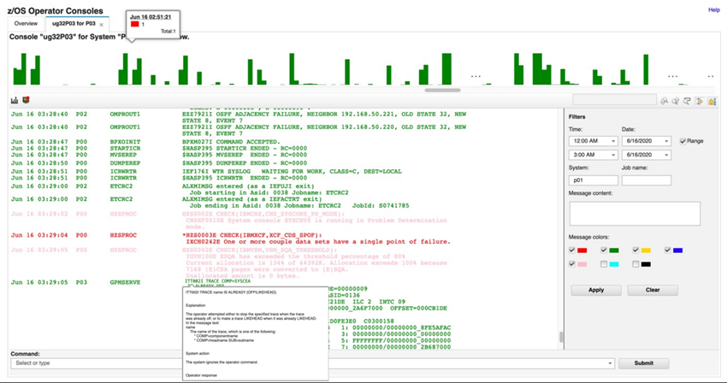Uncheck the yellow message color checkbox
This screenshot has width=727, height=383.
pos(635,250)
